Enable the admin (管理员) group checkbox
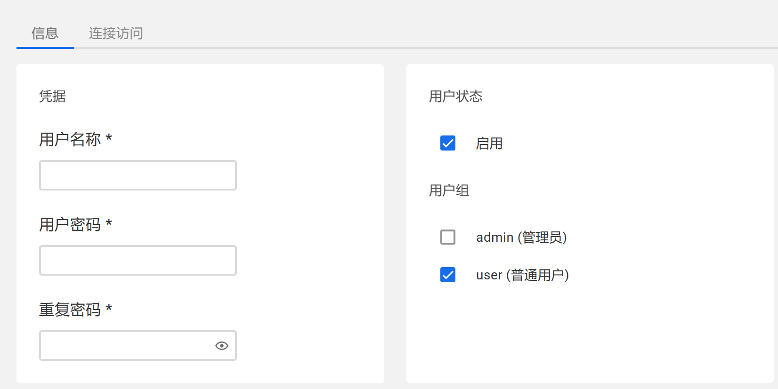This screenshot has width=778, height=389. point(448,237)
